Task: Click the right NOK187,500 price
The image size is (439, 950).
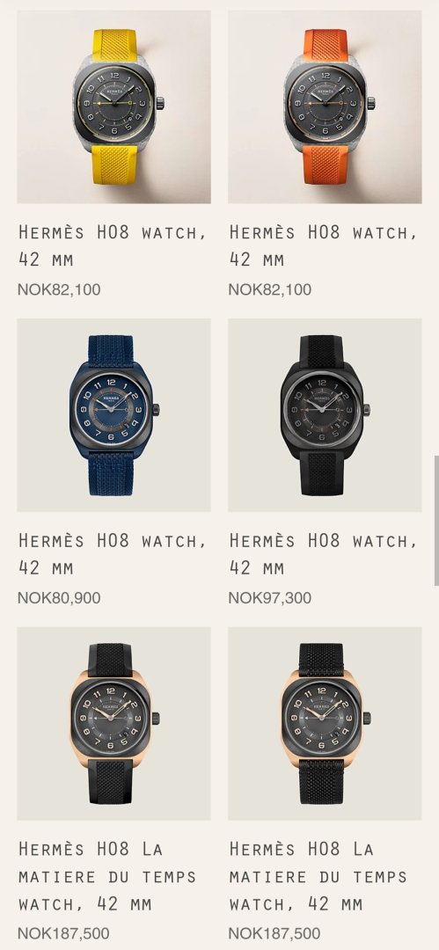Action: pyautogui.click(x=274, y=933)
